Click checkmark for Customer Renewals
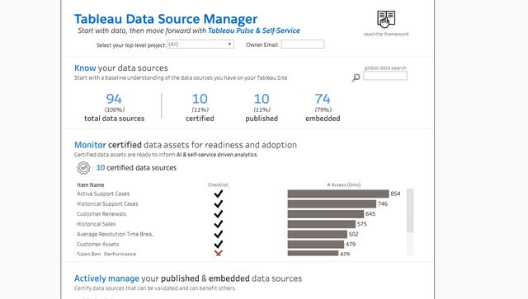The width and height of the screenshot is (528, 299). click(x=218, y=214)
